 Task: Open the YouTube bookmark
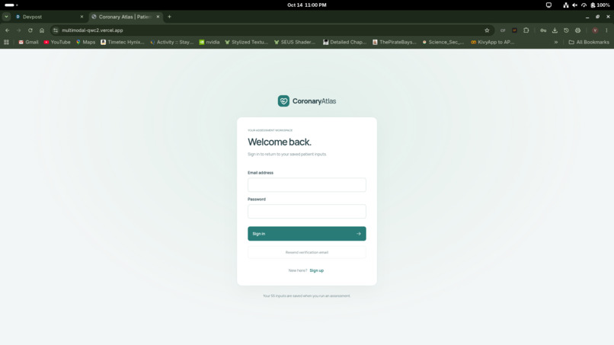[x=57, y=42]
